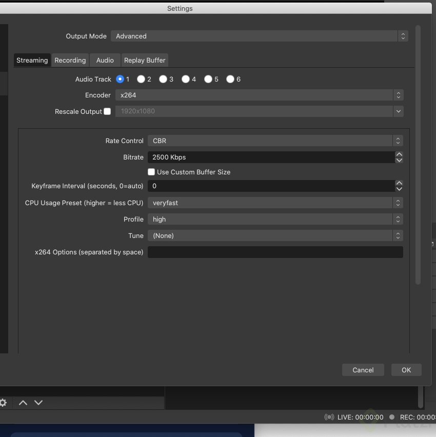Click the LIVE broadcast signal icon

pos(328,417)
